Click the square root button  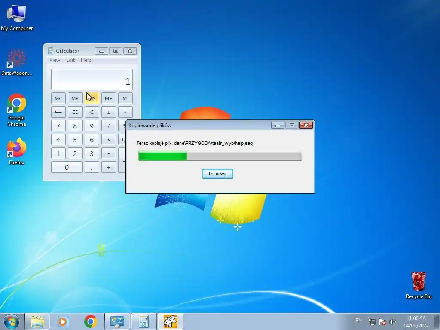click(125, 112)
